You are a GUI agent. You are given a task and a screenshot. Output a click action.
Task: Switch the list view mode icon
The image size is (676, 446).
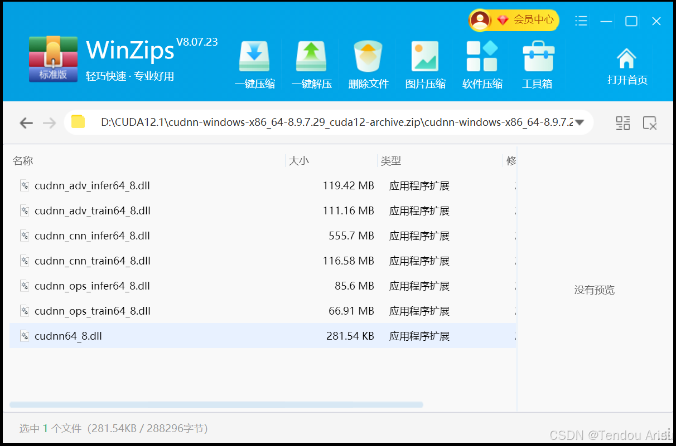(622, 123)
